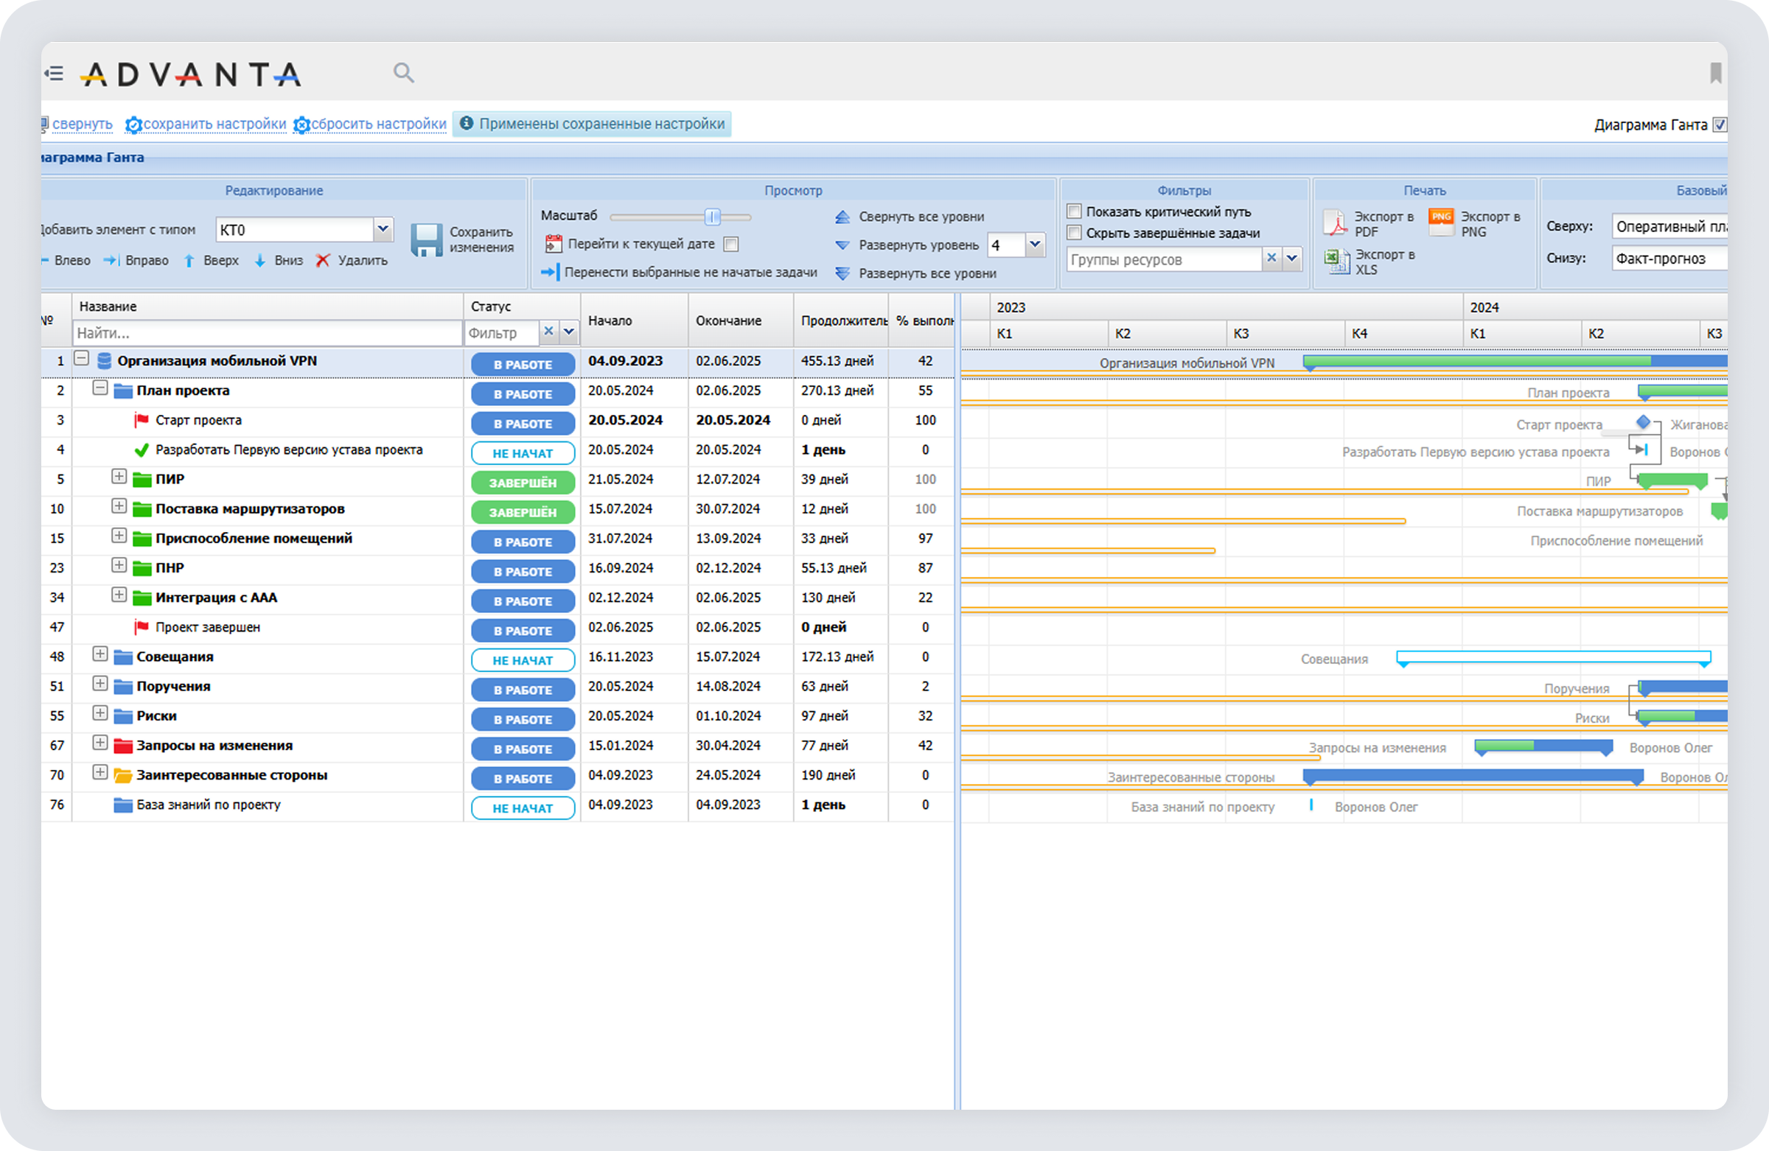Click Export to PDF icon

point(1336,223)
